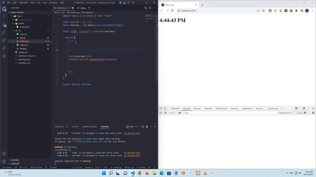Open VS Code editor More Actions ellipsis
316x177 pixels.
pyautogui.click(x=154, y=8)
